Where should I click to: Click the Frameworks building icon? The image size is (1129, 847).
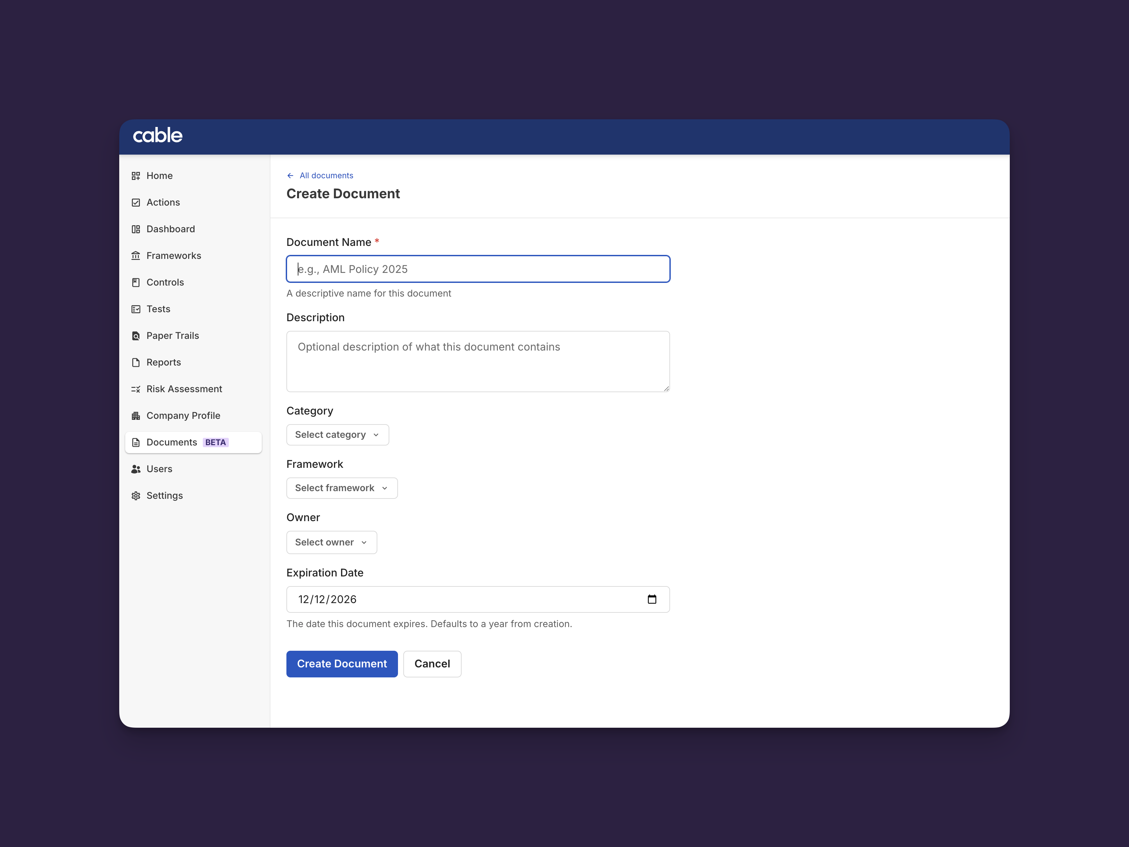136,256
